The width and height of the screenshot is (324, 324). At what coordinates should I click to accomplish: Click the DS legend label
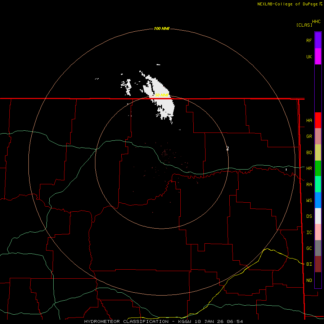[x=309, y=216]
